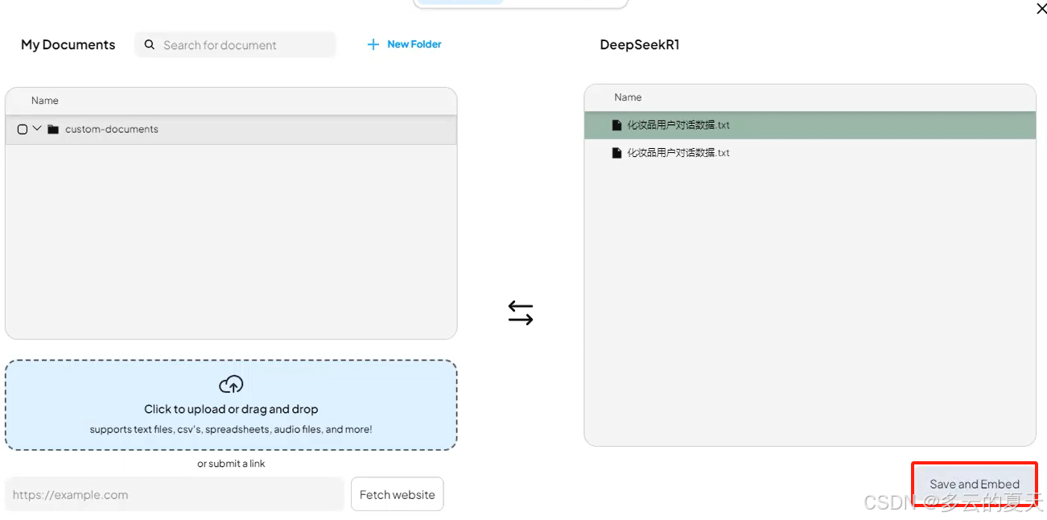
Task: Click the file icon of the second txt row
Action: point(616,152)
